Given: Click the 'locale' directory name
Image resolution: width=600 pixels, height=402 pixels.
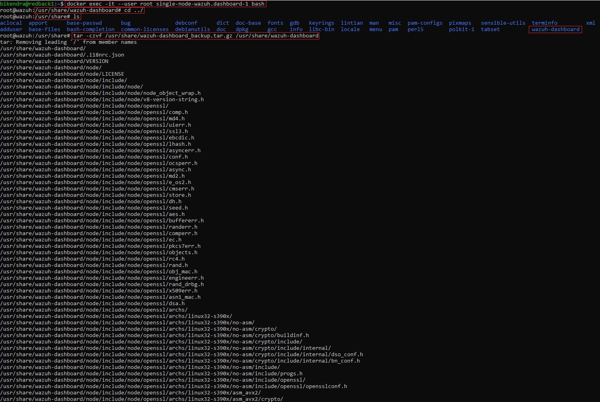Looking at the screenshot, I should pyautogui.click(x=350, y=29).
